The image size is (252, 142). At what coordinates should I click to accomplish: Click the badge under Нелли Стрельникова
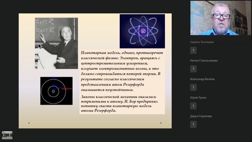click(193, 69)
